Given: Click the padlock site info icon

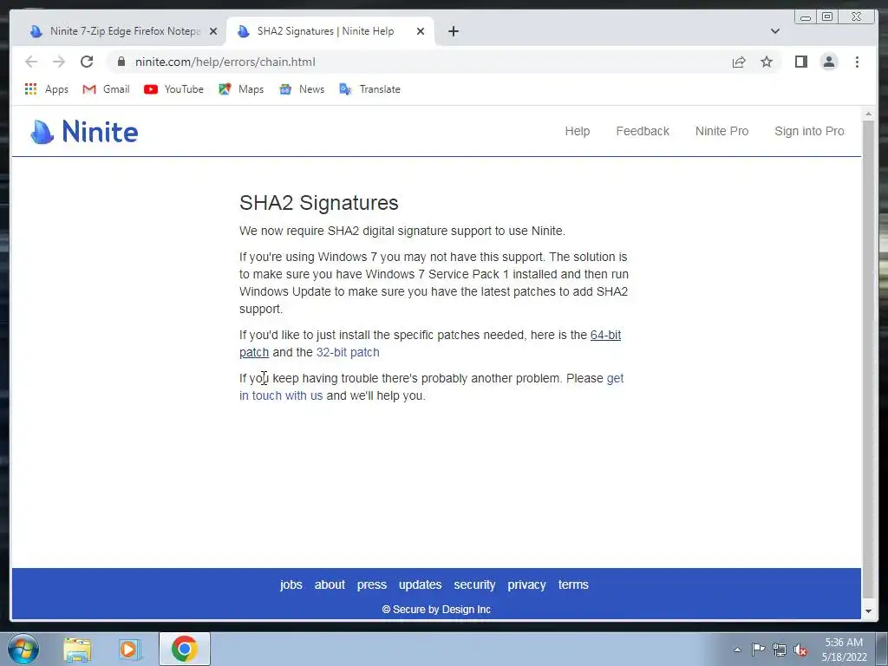Looking at the screenshot, I should click(121, 62).
